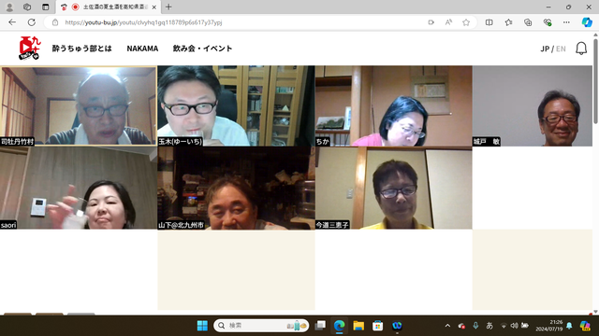Open the Browser essentials heart icon
This screenshot has height=336, width=599.
tap(548, 22)
